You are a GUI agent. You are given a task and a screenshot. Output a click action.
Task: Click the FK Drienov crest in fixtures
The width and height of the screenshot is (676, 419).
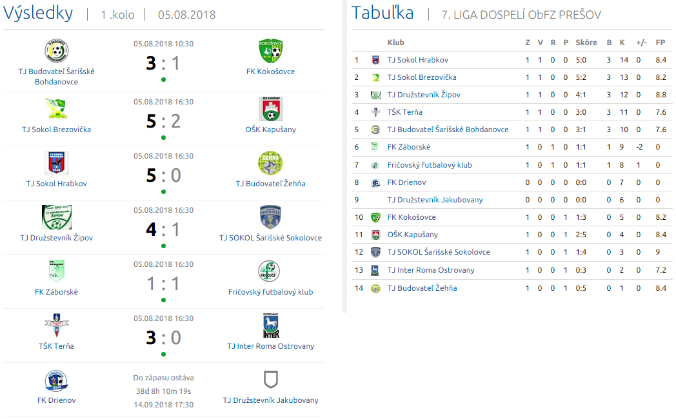(x=57, y=380)
